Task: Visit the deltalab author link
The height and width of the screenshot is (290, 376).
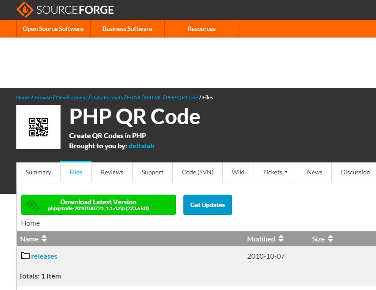Action: coord(141,146)
